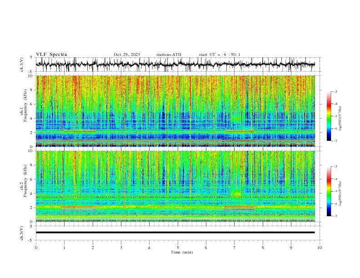Image resolution: width=360 pixels, height=278 pixels.
Task: Click the "VLF Spectra" title
Action: pyautogui.click(x=51, y=55)
